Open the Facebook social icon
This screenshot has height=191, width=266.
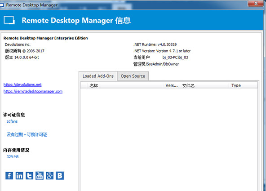point(9,176)
